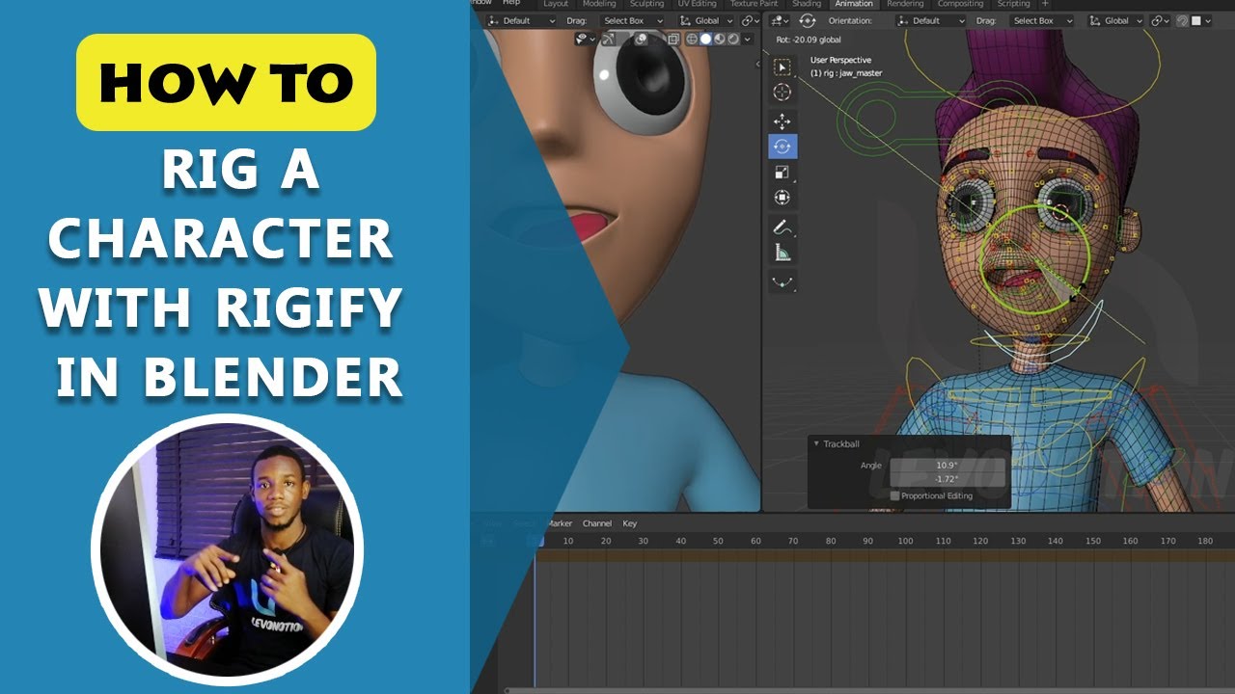The image size is (1235, 694).
Task: Select the highlighted Rotate tool
Action: pos(782,147)
